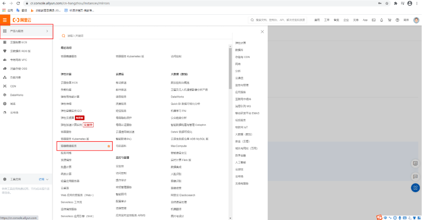Click the 工具应用 cube icon
This screenshot has height=220, width=422.
click(5, 179)
